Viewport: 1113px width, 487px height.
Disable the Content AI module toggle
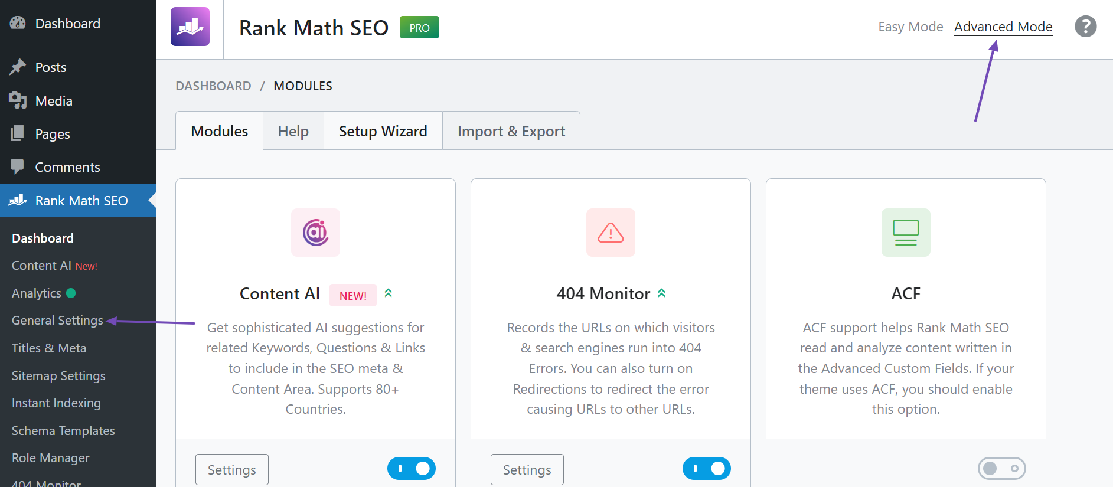tap(412, 469)
